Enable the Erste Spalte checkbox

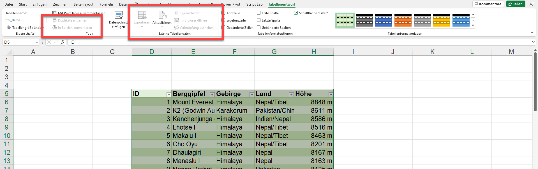point(258,13)
